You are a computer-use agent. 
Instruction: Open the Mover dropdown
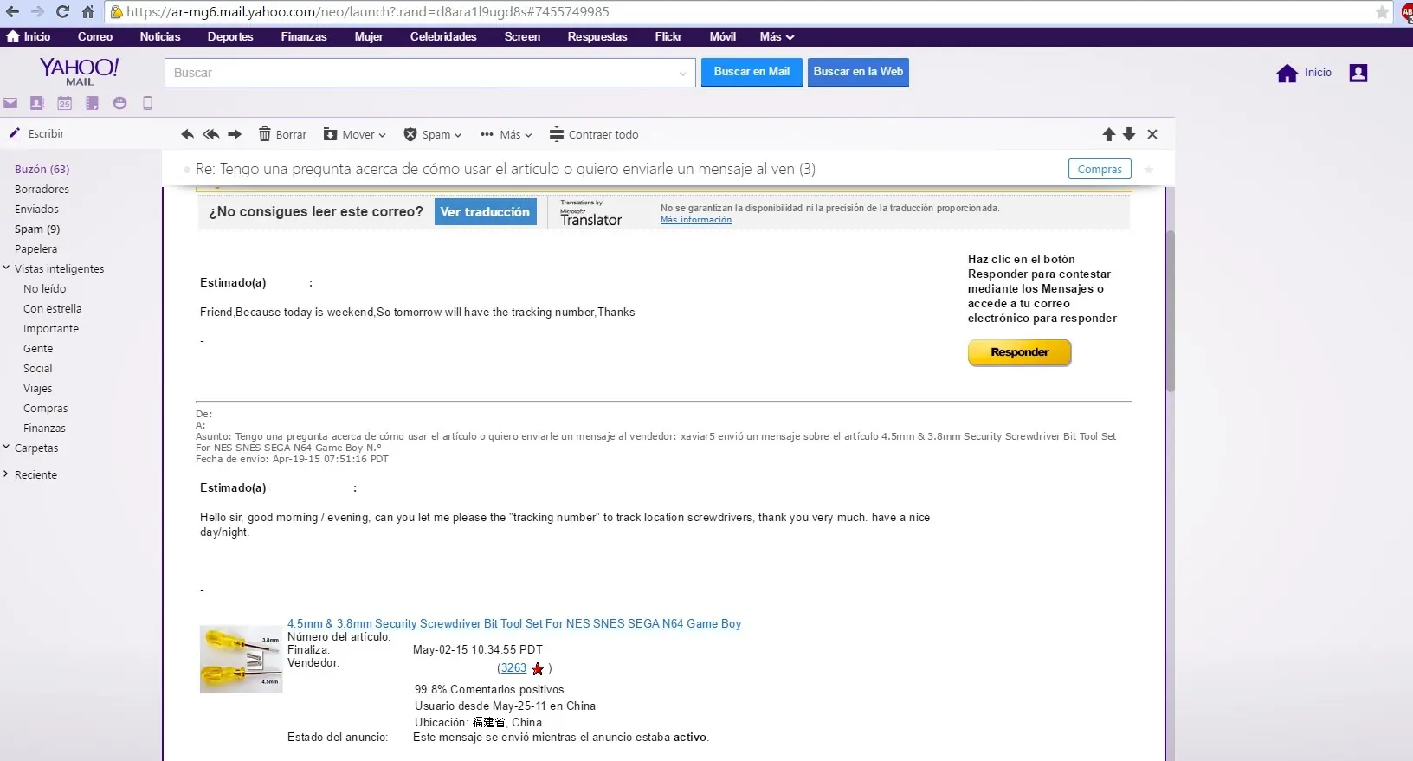[x=355, y=134]
